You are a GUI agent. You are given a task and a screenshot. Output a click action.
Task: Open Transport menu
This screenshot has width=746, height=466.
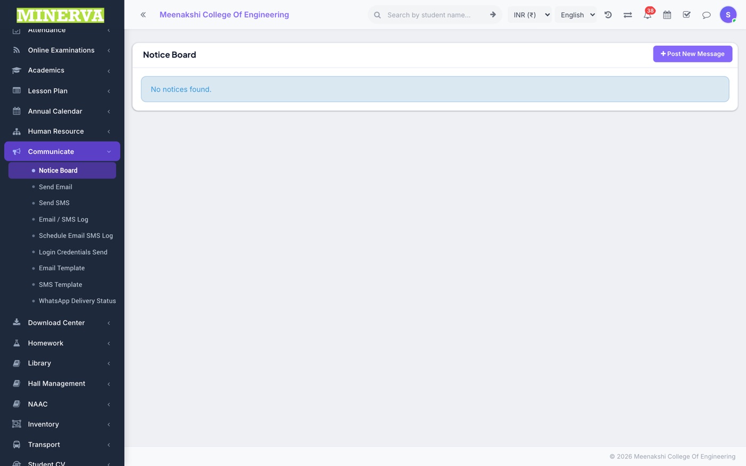(62, 445)
